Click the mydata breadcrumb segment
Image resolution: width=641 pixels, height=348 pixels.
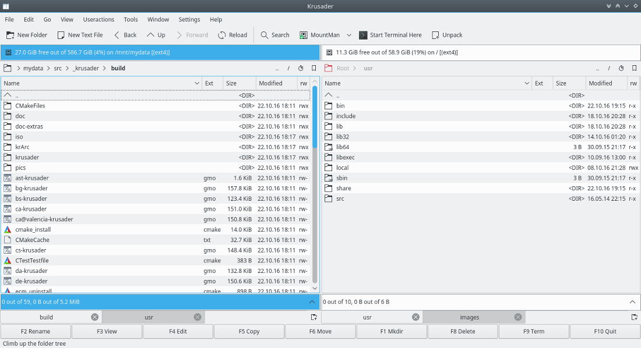[x=33, y=68]
